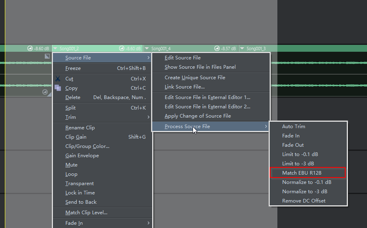Image resolution: width=367 pixels, height=228 pixels.
Task: Choose Normalize to -3 dB
Action: click(304, 192)
